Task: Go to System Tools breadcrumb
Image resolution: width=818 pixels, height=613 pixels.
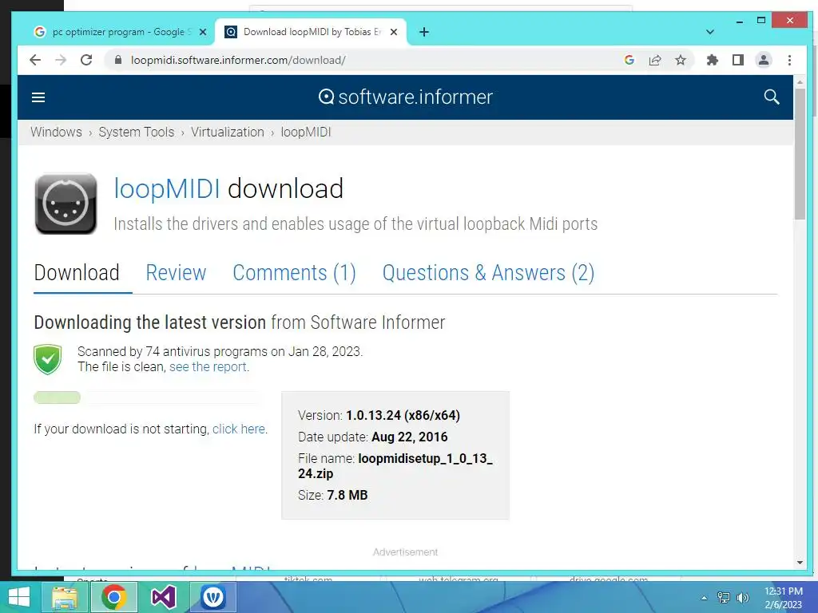Action: click(x=136, y=132)
